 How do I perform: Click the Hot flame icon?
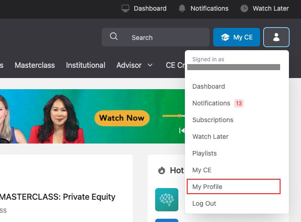coord(162,170)
